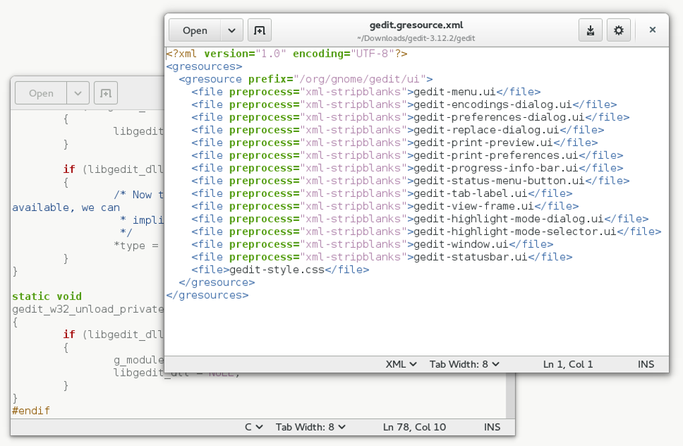Click the line containing gedit-tab-label.ui
The height and width of the screenshot is (446, 683).
click(382, 194)
